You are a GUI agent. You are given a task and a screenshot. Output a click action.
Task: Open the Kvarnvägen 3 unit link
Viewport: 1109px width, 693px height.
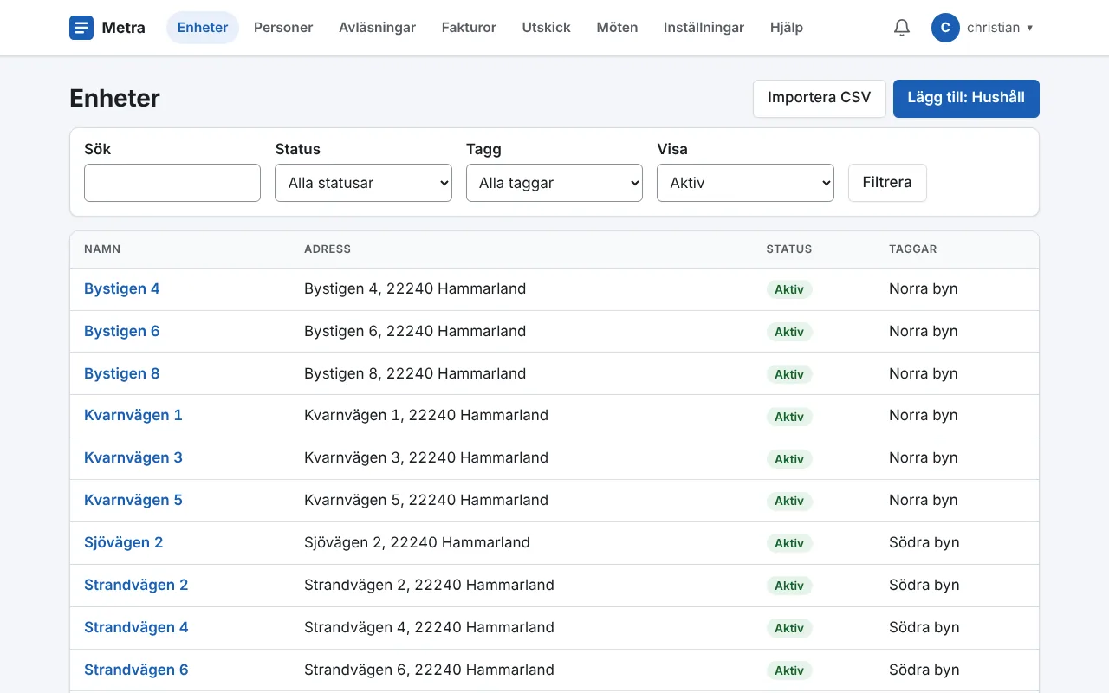[133, 457]
